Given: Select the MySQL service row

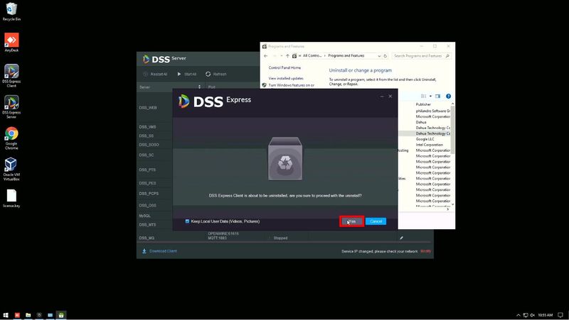Looking at the screenshot, I should click(x=145, y=216).
